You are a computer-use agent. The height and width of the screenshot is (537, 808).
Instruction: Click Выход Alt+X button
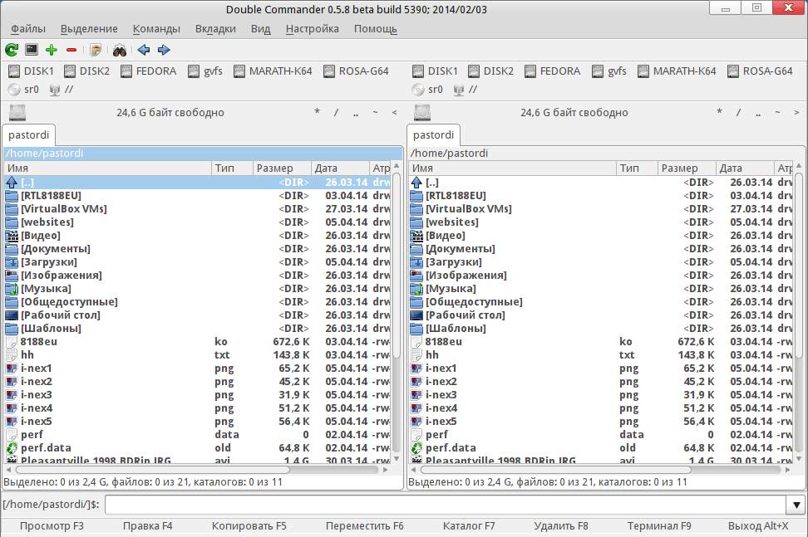(758, 526)
